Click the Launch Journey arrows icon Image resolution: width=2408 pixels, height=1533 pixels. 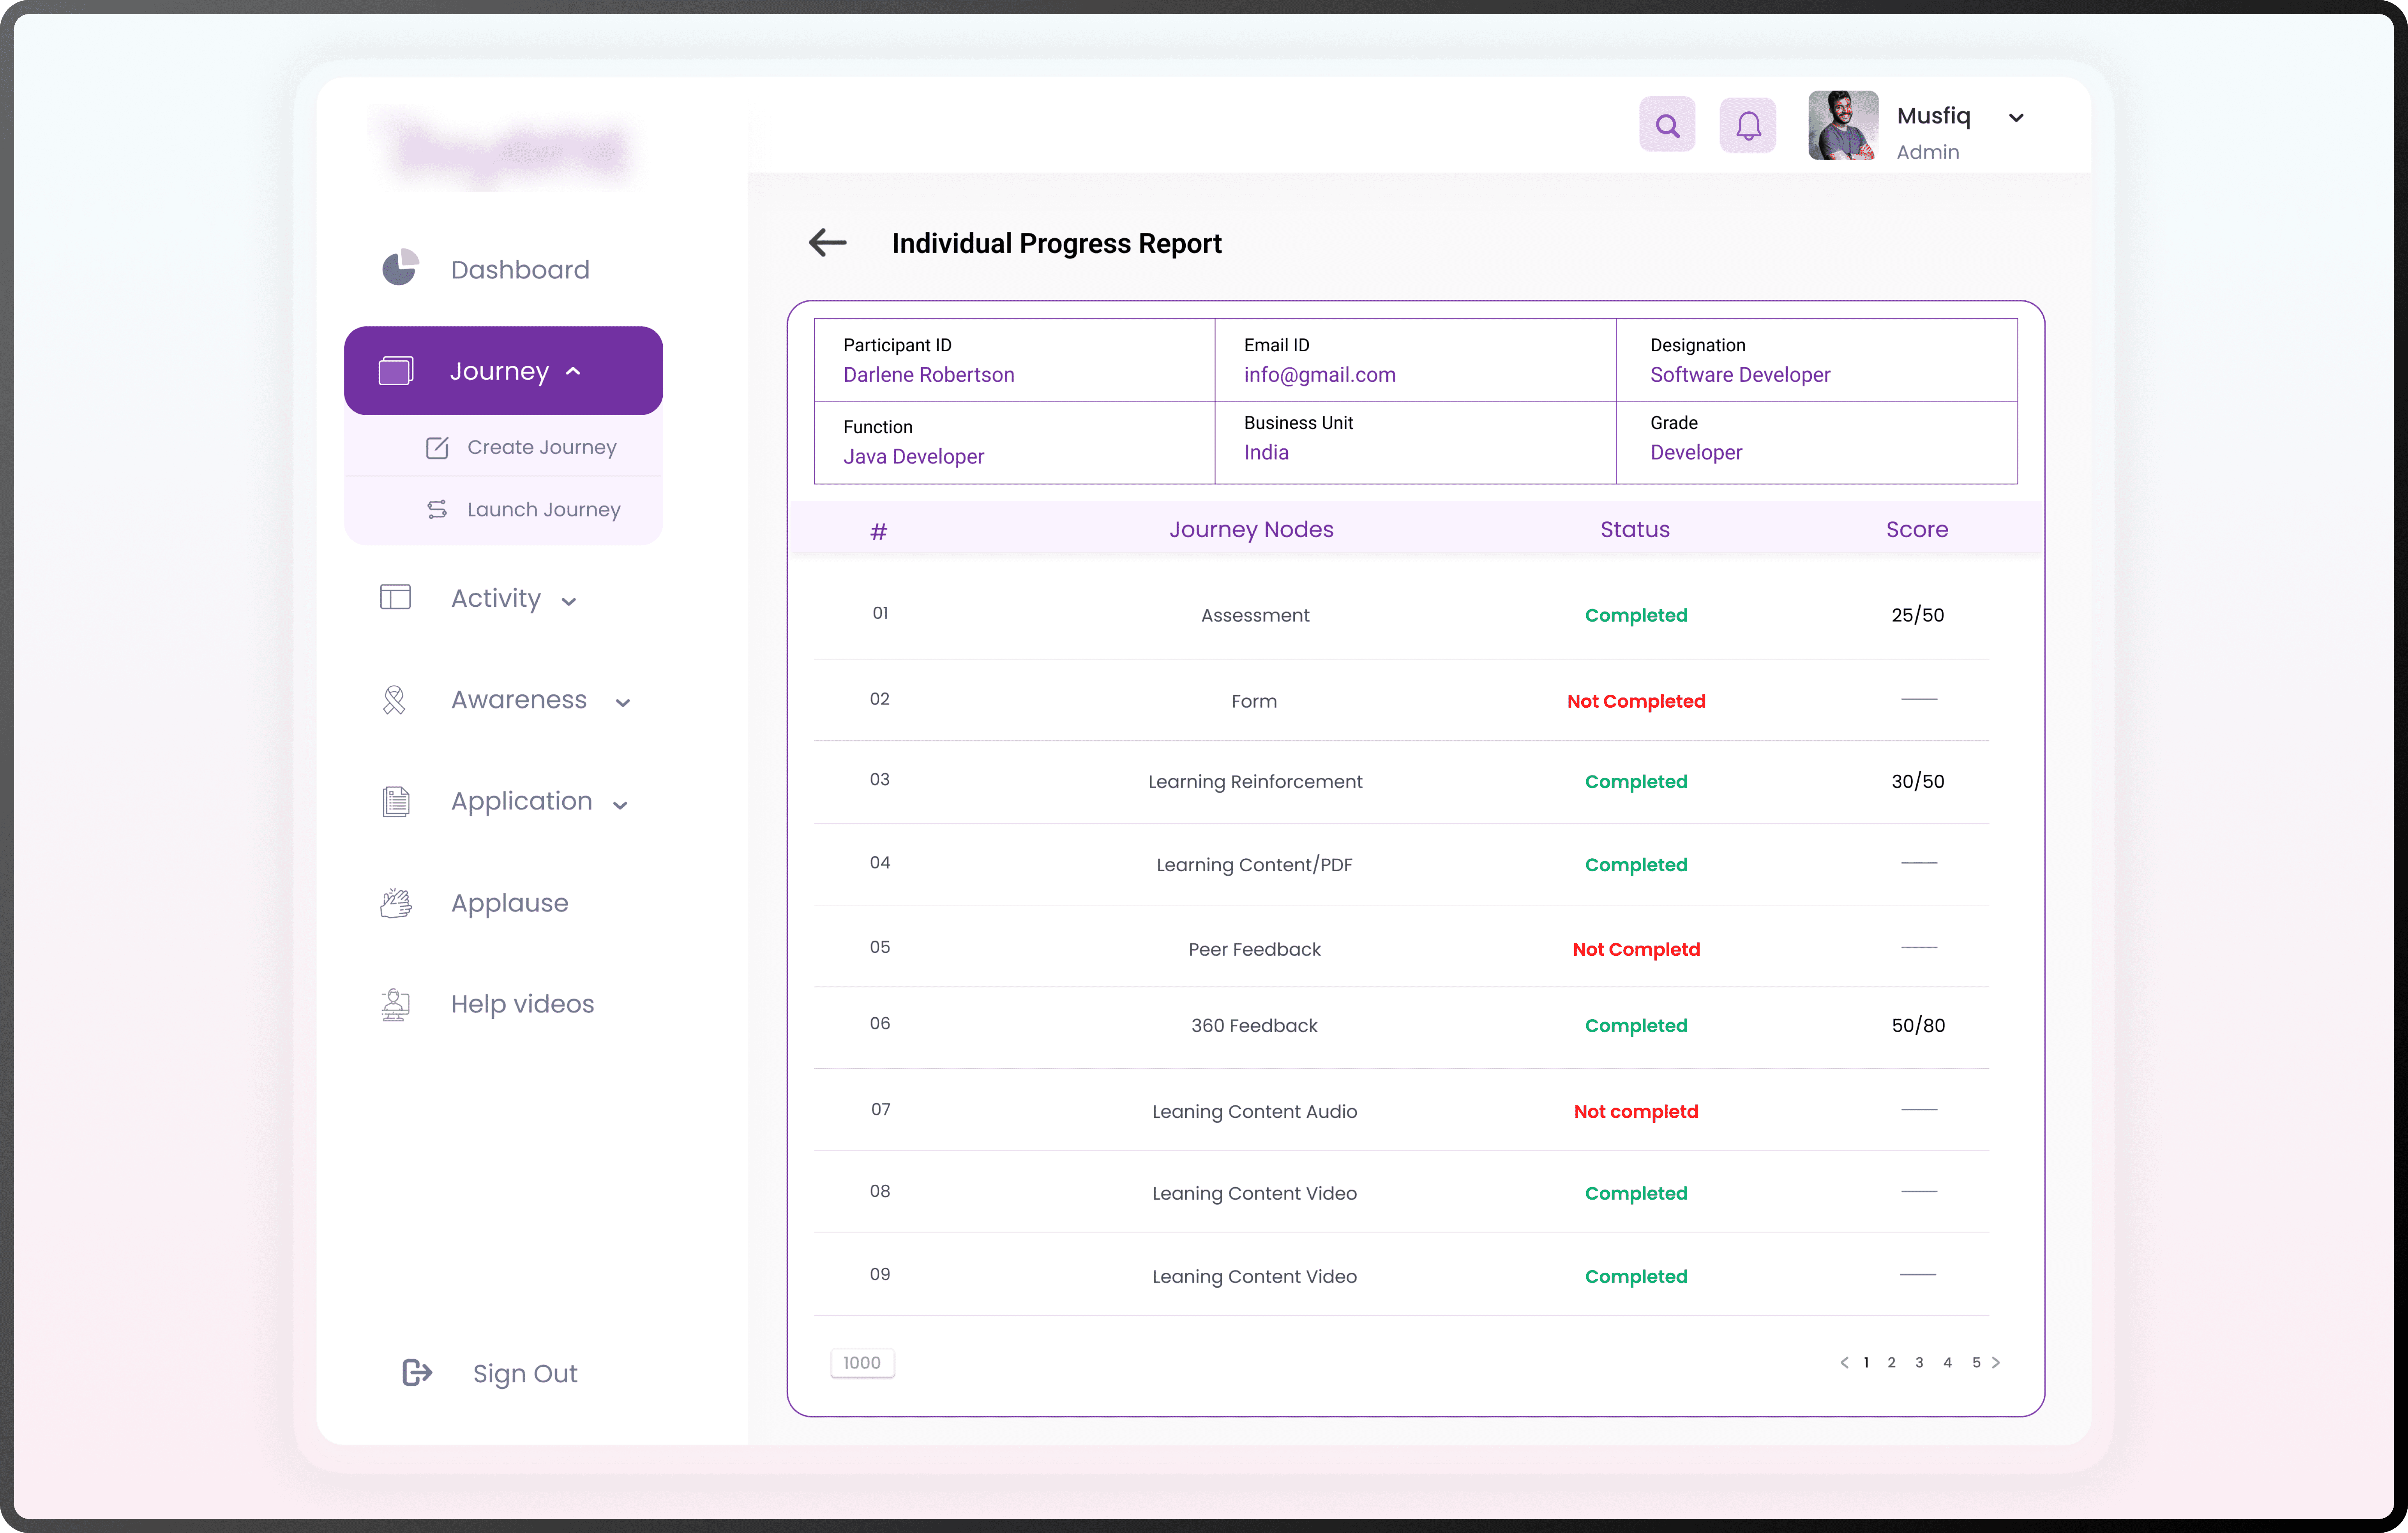point(437,510)
